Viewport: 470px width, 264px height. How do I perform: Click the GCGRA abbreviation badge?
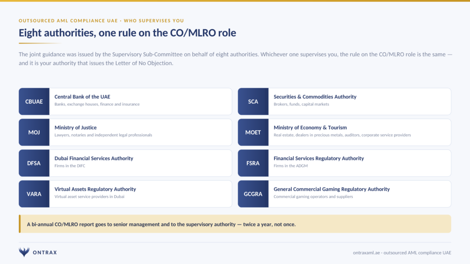[x=253, y=194]
